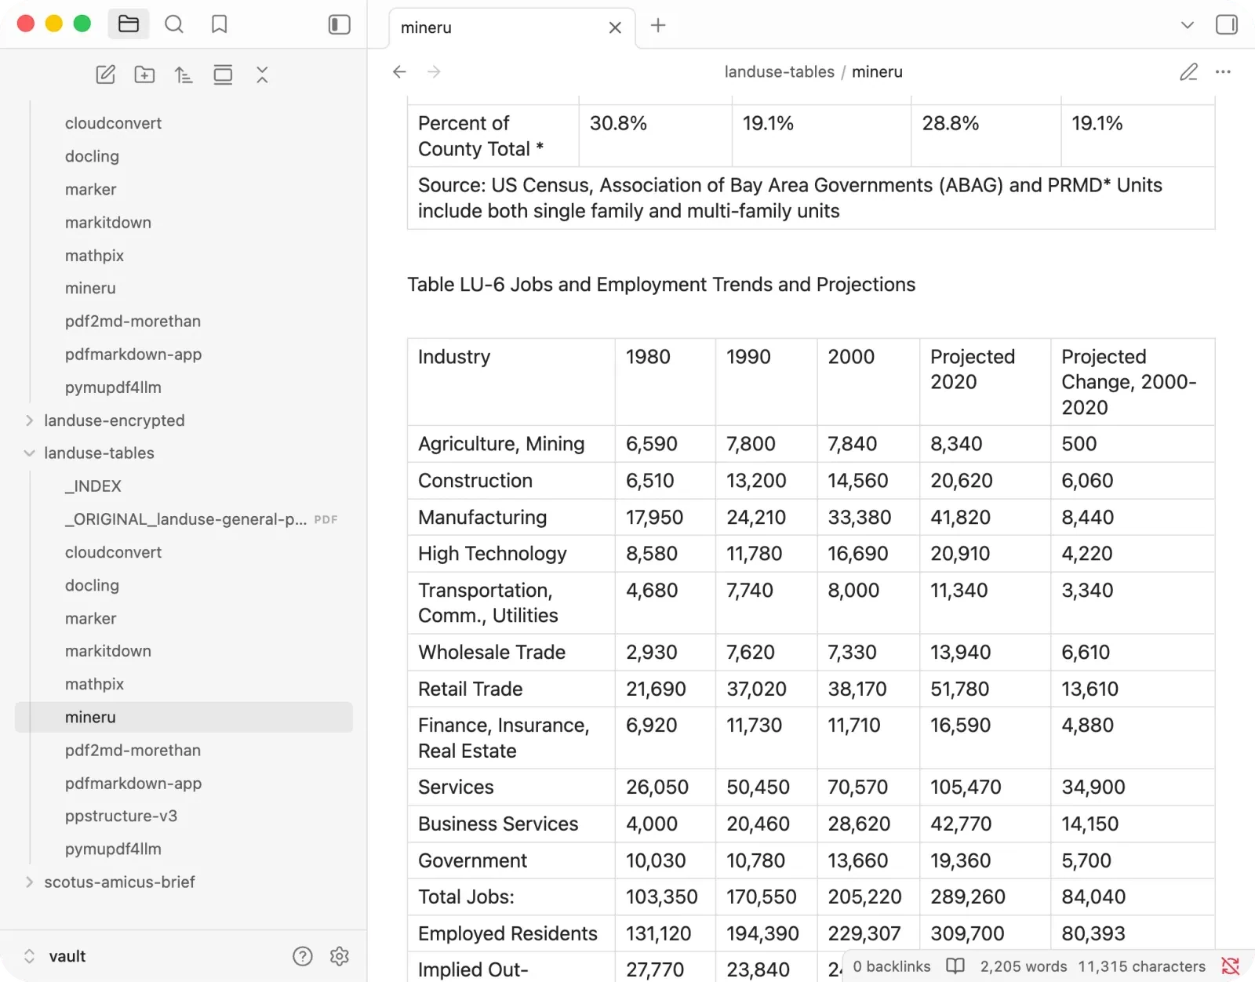The width and height of the screenshot is (1255, 982).
Task: Open the search magnifier icon
Action: pos(174,24)
